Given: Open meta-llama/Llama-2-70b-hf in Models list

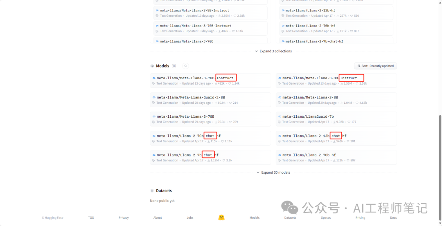Looking at the screenshot, I should (336, 157).
